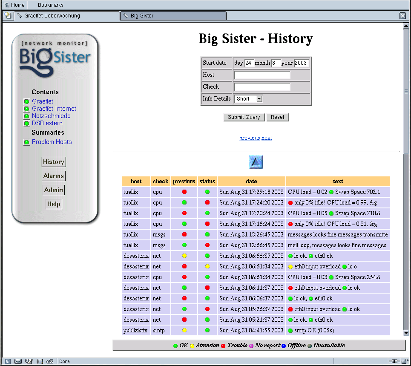The height and width of the screenshot is (366, 411).
Task: Open the Address Book icon in the status bar
Action: click(x=40, y=361)
